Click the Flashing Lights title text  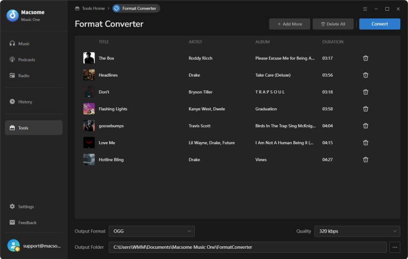[113, 109]
